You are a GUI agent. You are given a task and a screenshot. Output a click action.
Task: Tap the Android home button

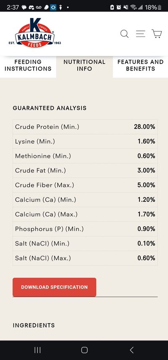(84, 350)
